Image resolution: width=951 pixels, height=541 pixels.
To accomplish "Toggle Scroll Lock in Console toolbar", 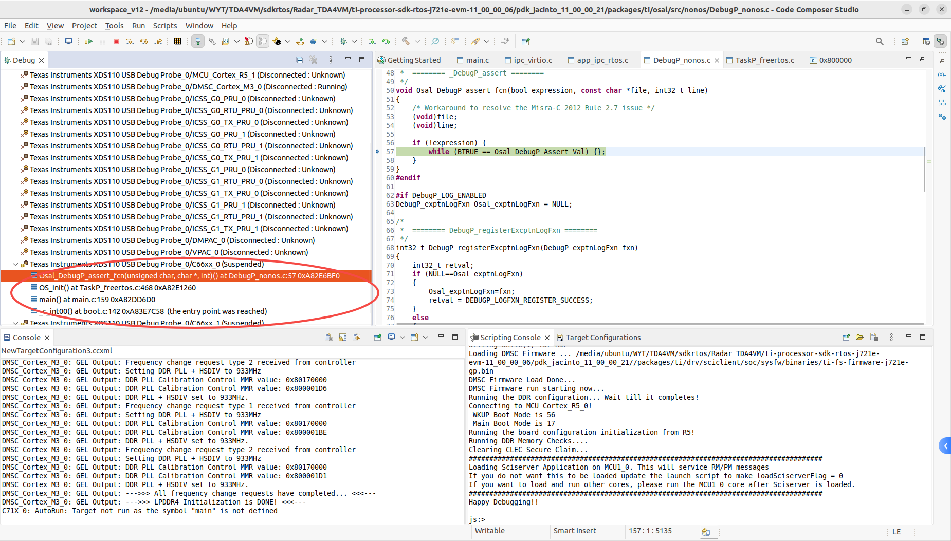I will tap(343, 337).
